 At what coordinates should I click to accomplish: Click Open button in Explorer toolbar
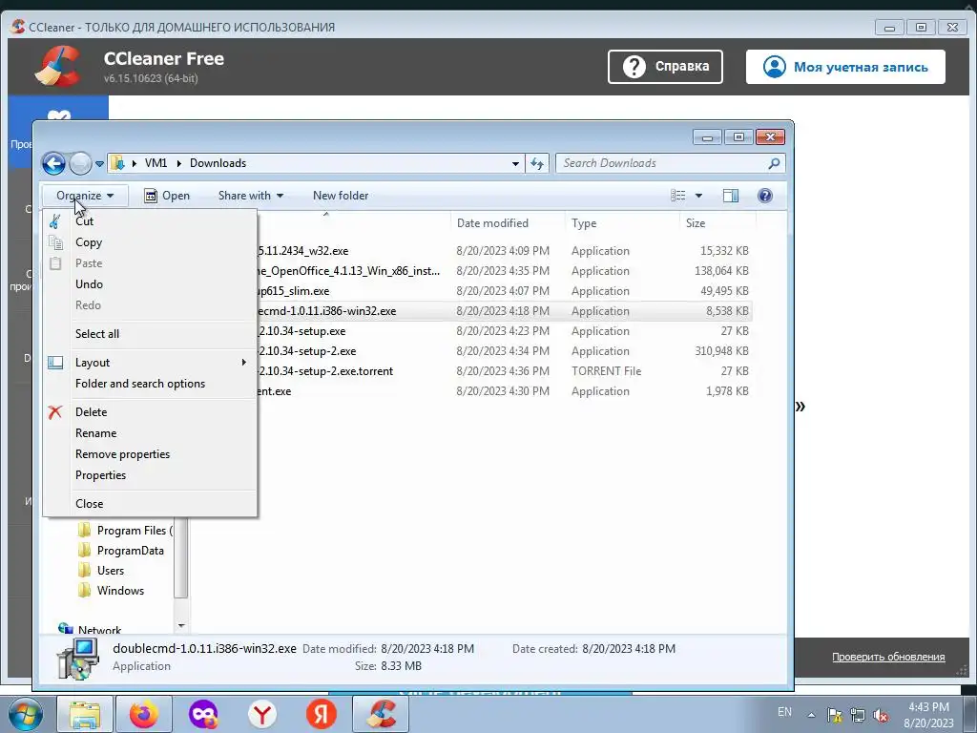[x=167, y=196]
